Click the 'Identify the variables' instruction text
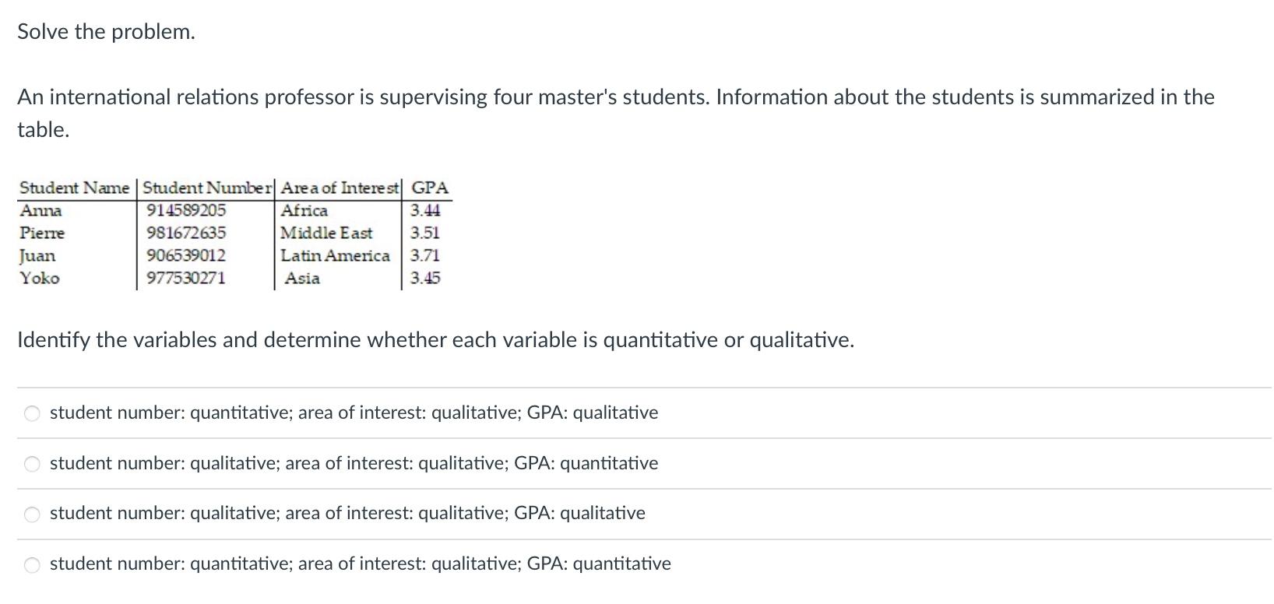Image resolution: width=1274 pixels, height=604 pixels. point(436,340)
